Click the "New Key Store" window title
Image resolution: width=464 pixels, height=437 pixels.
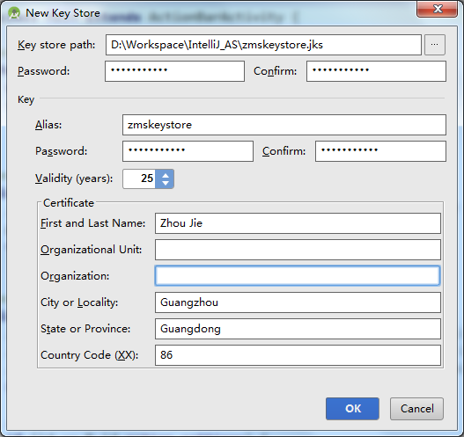[63, 13]
